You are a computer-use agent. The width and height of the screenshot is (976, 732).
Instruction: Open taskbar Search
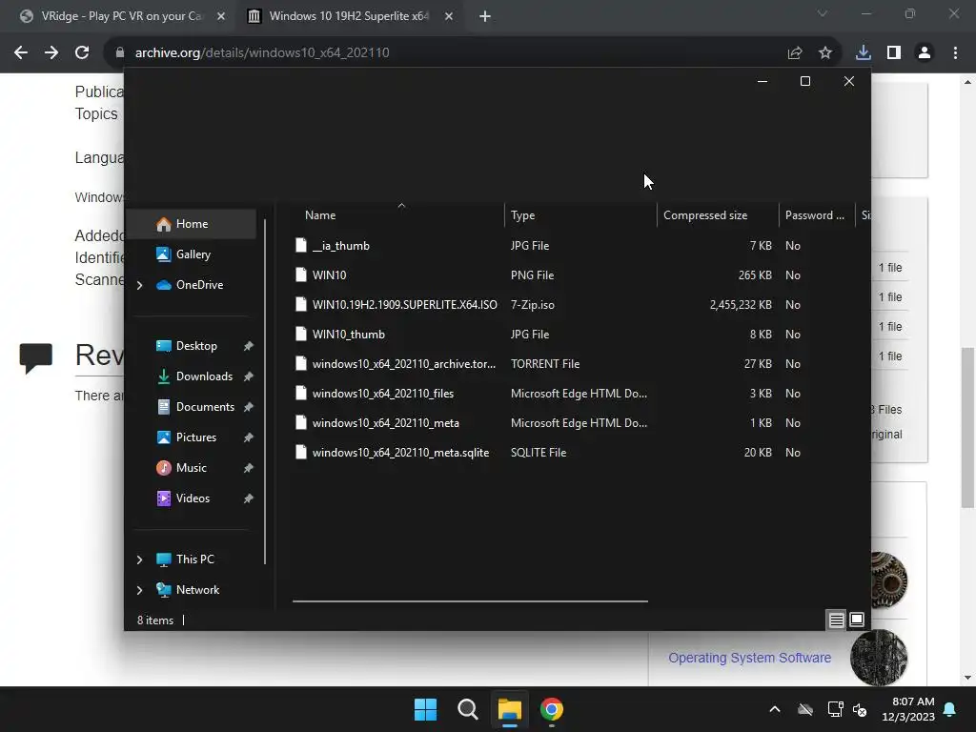(467, 709)
